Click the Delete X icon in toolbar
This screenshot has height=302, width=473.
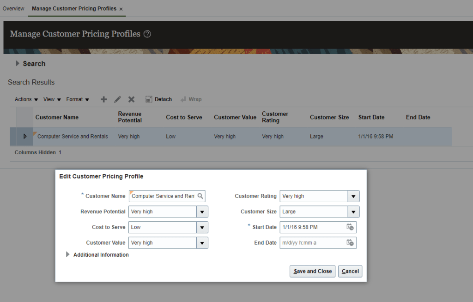click(x=131, y=99)
